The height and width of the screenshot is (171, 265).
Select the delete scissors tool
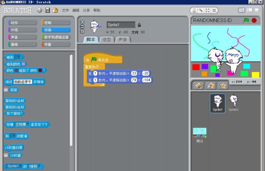pos(201,10)
